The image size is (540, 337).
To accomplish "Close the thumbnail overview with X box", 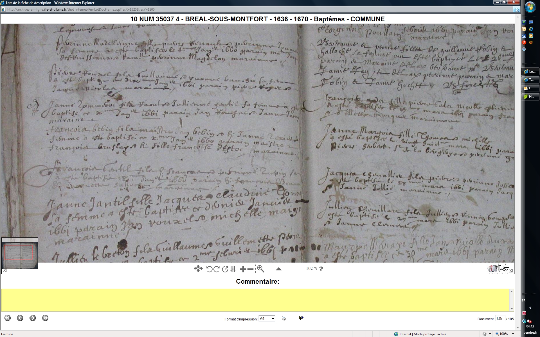I will pyautogui.click(x=4, y=271).
